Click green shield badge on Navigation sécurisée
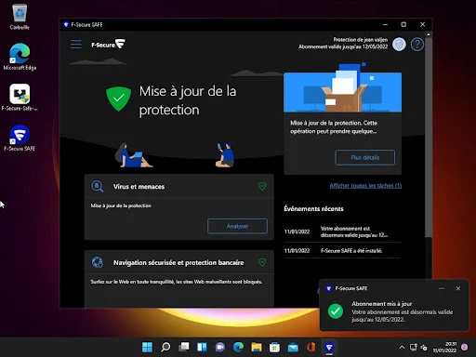The height and width of the screenshot is (357, 476). [x=262, y=262]
